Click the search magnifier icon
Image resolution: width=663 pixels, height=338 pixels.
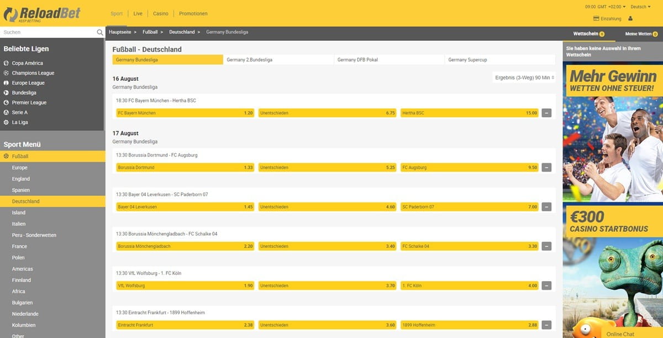point(100,33)
